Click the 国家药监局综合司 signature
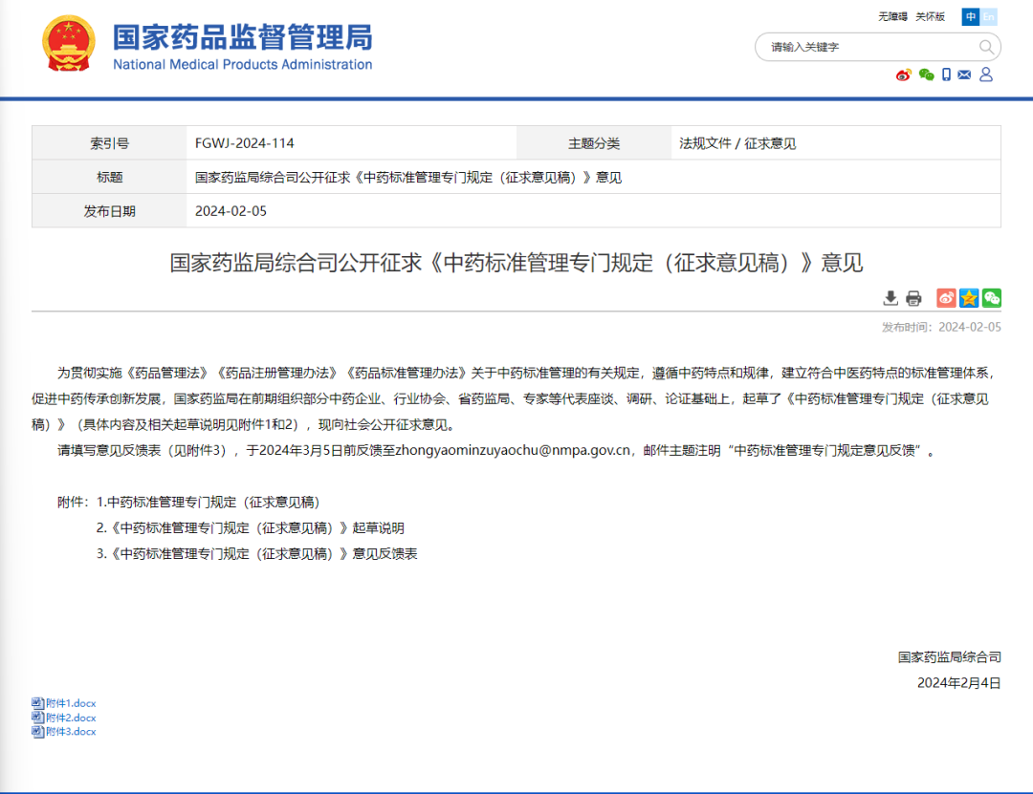1033x794 pixels. (950, 657)
